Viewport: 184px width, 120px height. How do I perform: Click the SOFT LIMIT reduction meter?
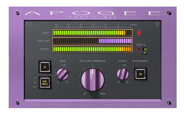[92, 41]
